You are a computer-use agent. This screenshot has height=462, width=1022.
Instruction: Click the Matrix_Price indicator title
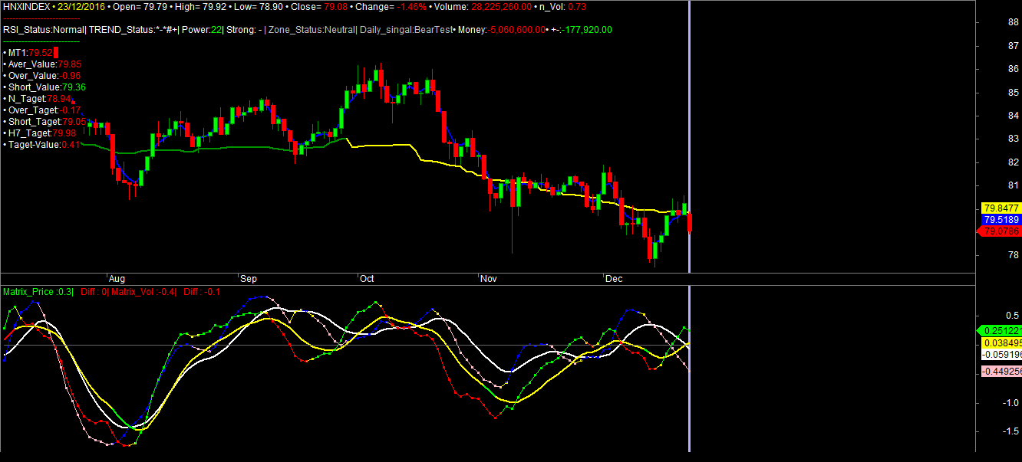pyautogui.click(x=38, y=292)
